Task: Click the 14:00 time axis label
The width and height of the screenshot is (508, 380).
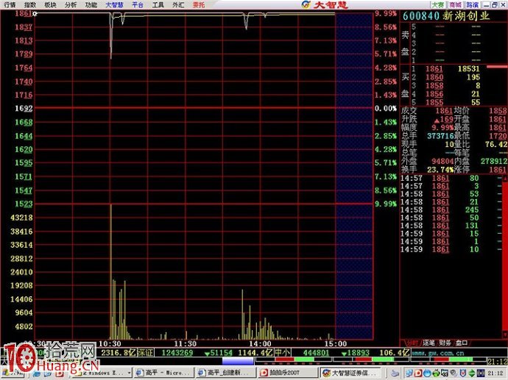Action: point(260,343)
